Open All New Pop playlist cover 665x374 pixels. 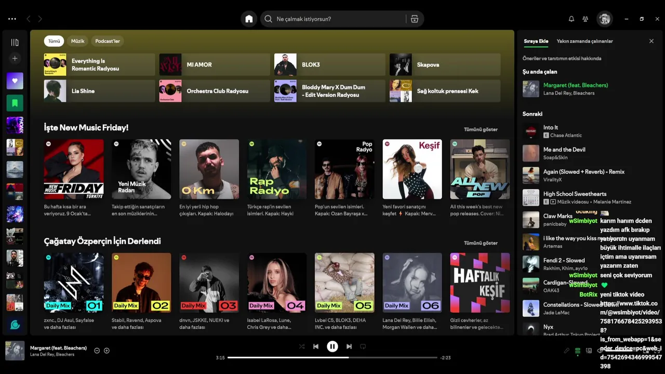[x=480, y=169]
